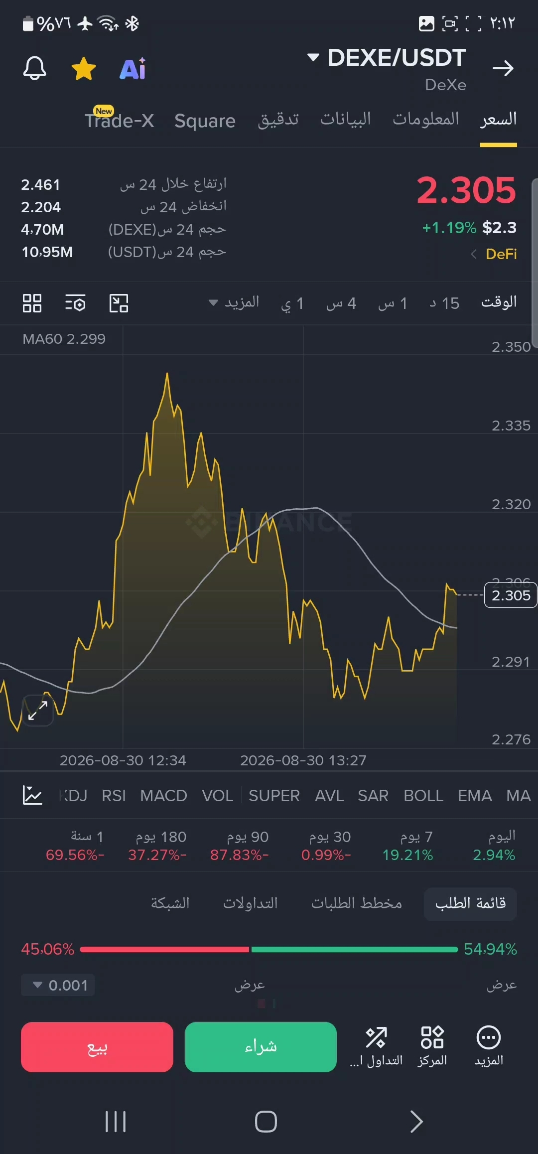
Task: Open the المركز hub icon
Action: (x=432, y=1046)
